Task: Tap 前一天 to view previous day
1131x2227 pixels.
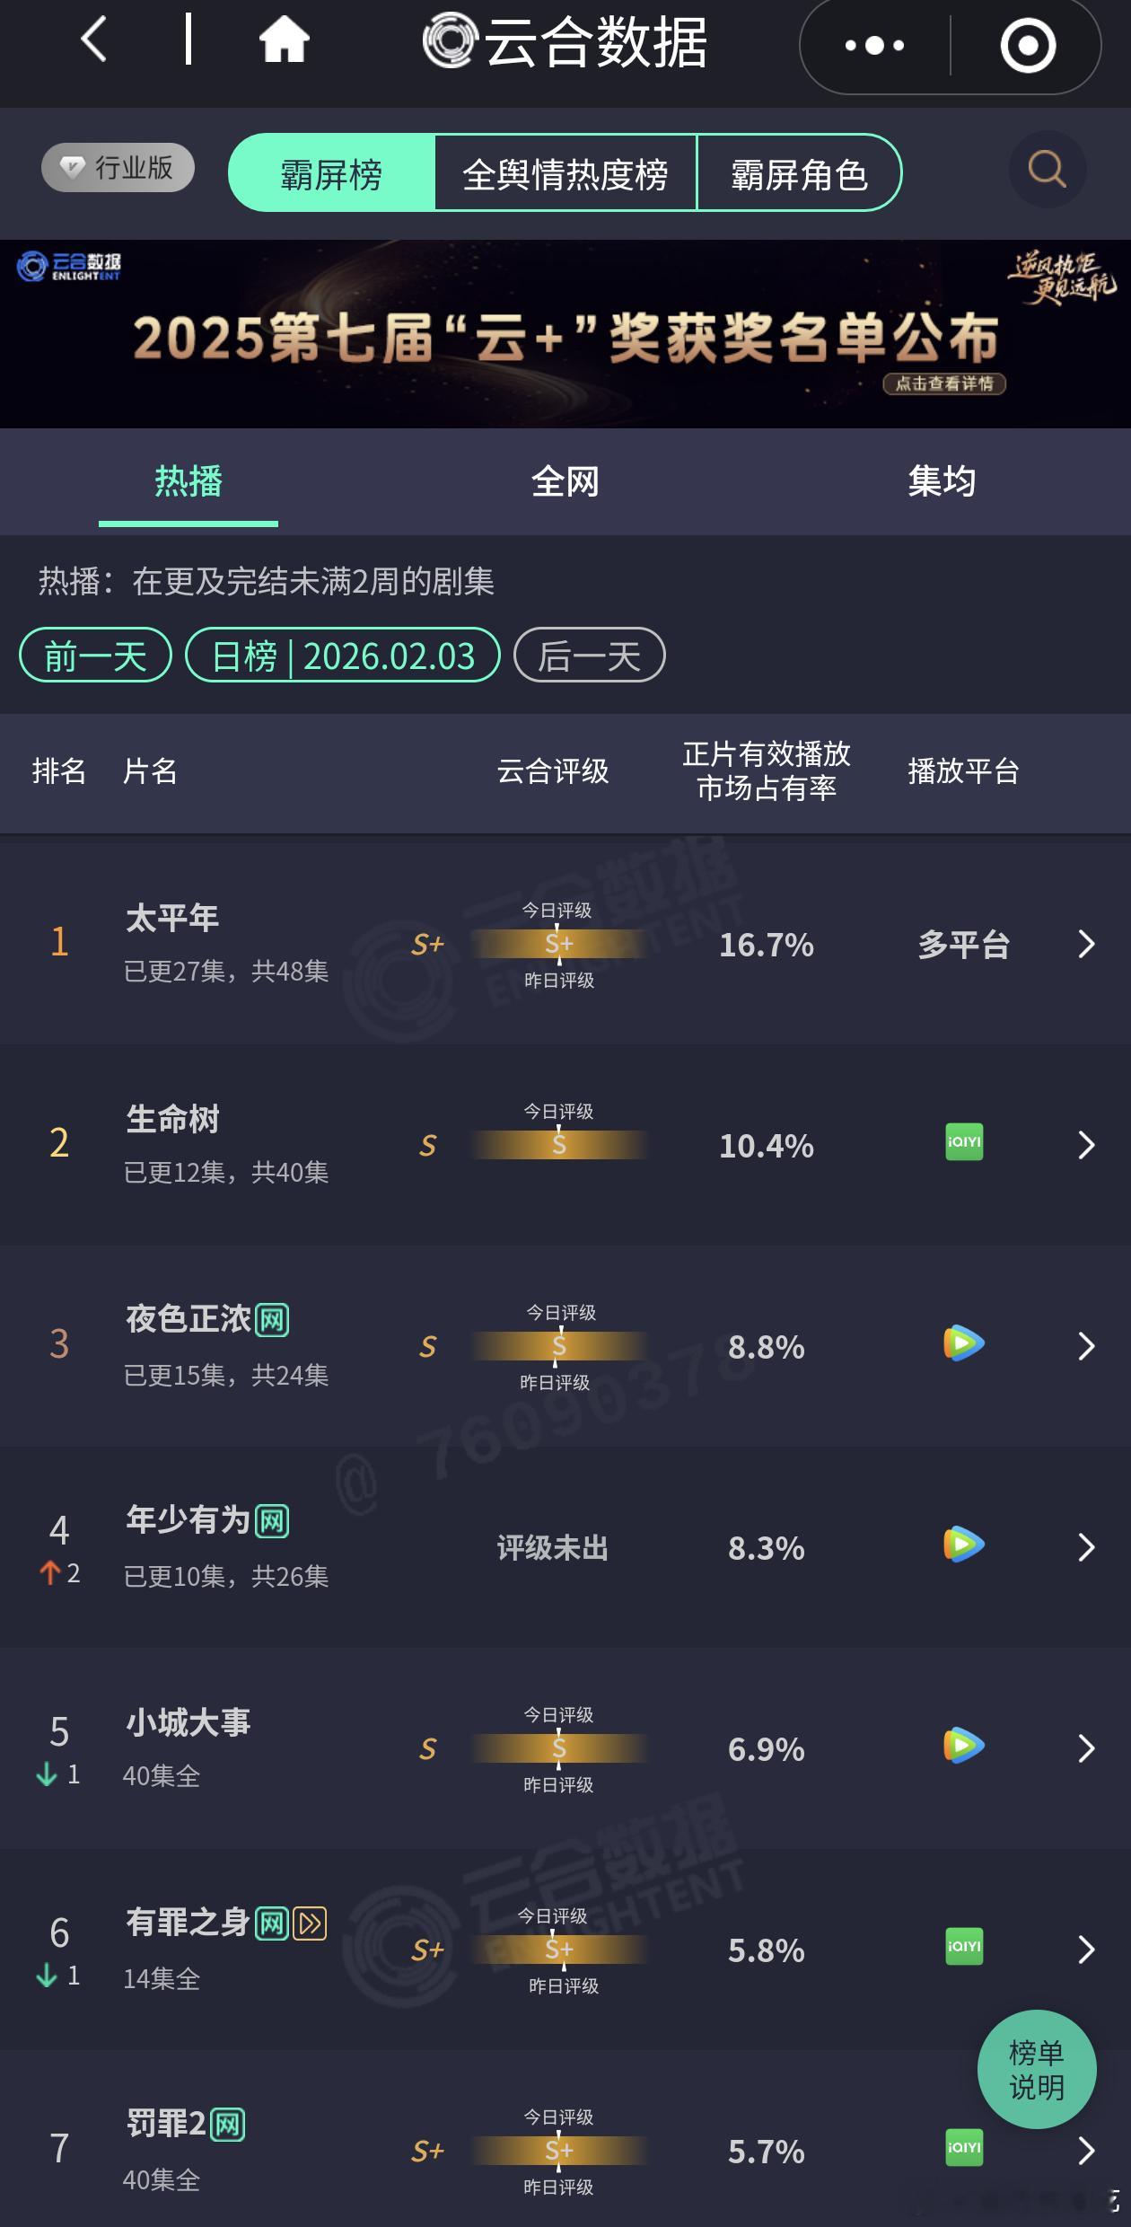Action: click(x=93, y=656)
